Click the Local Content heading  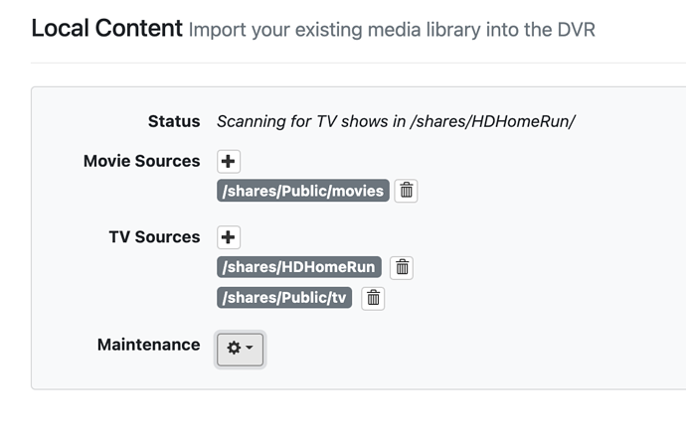106,29
